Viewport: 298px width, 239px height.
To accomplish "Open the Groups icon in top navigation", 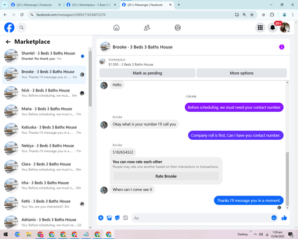I will pos(178,27).
